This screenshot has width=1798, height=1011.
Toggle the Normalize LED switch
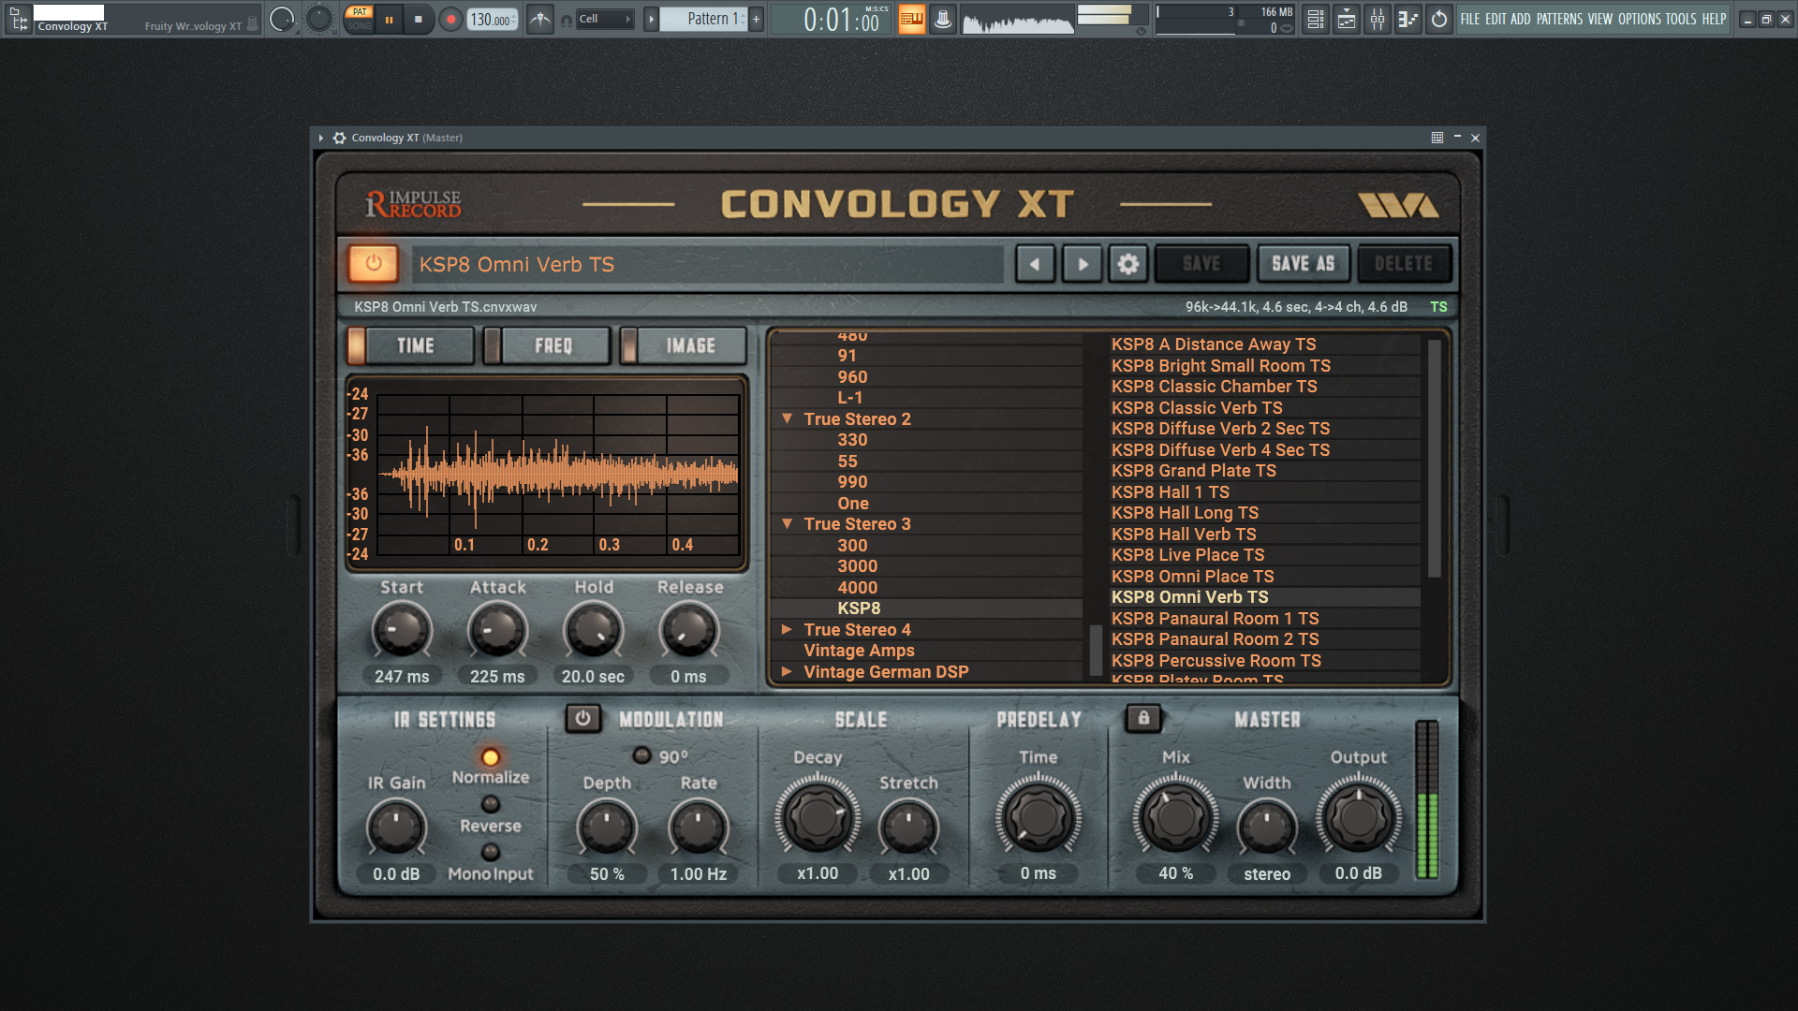(x=491, y=757)
